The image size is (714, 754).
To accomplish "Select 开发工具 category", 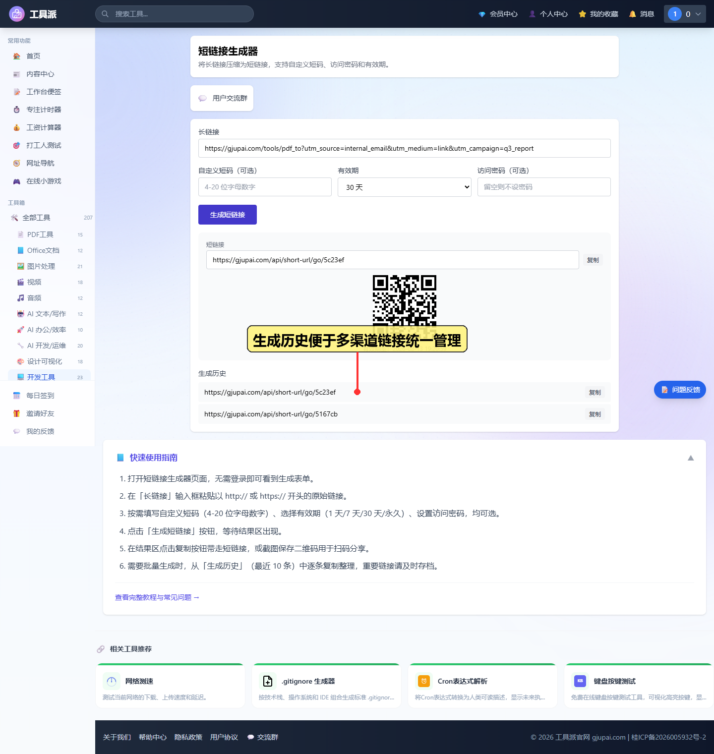I will coord(49,375).
